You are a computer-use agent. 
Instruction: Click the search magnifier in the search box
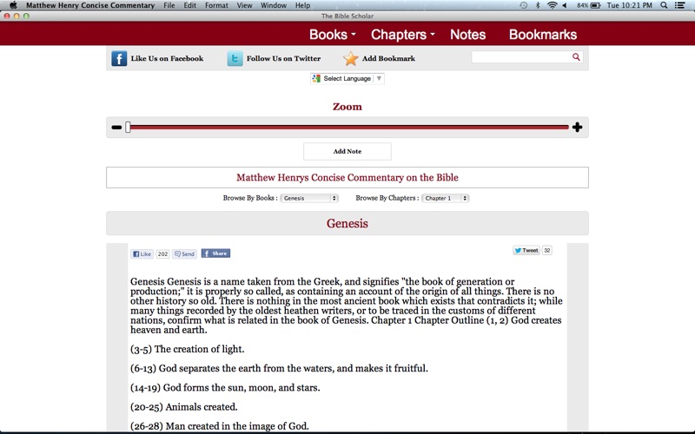click(x=576, y=56)
